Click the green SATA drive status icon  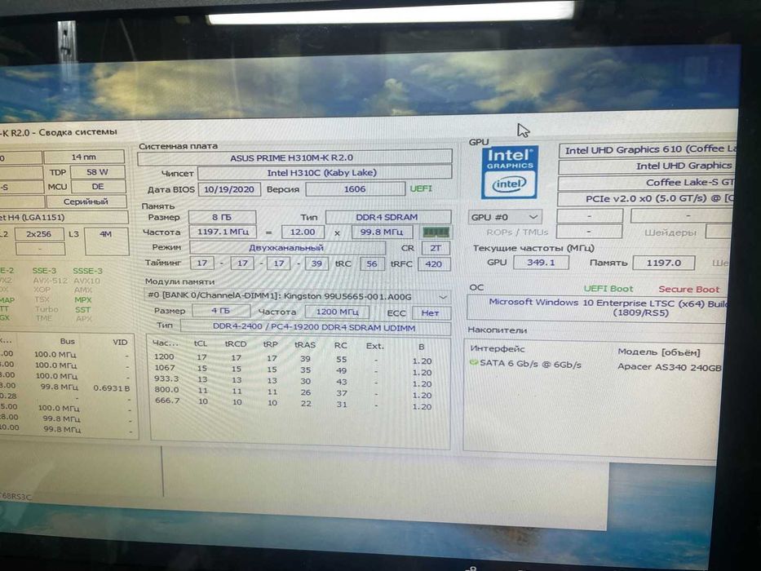point(474,363)
